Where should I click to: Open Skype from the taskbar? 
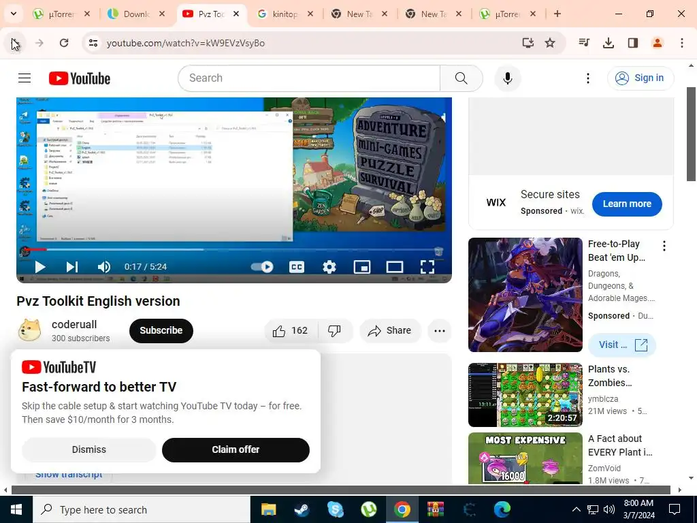(336, 509)
